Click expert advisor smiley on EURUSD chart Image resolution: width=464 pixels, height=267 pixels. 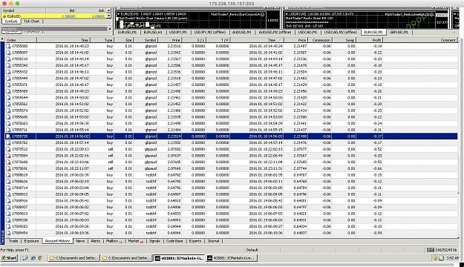(262, 14)
